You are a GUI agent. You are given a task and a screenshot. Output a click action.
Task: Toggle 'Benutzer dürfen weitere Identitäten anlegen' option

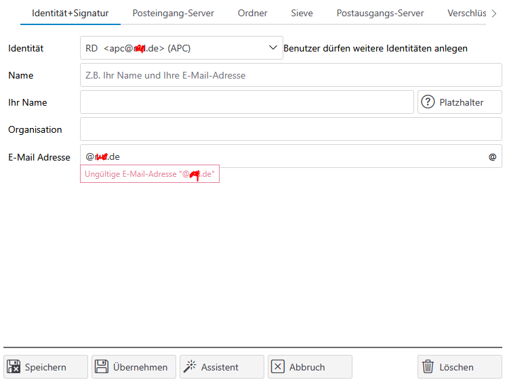(x=375, y=48)
